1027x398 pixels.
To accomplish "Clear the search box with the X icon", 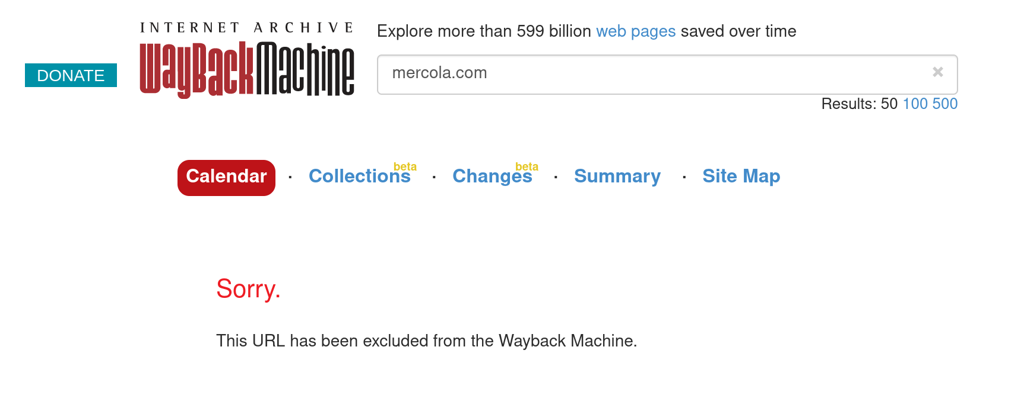I will (x=938, y=72).
